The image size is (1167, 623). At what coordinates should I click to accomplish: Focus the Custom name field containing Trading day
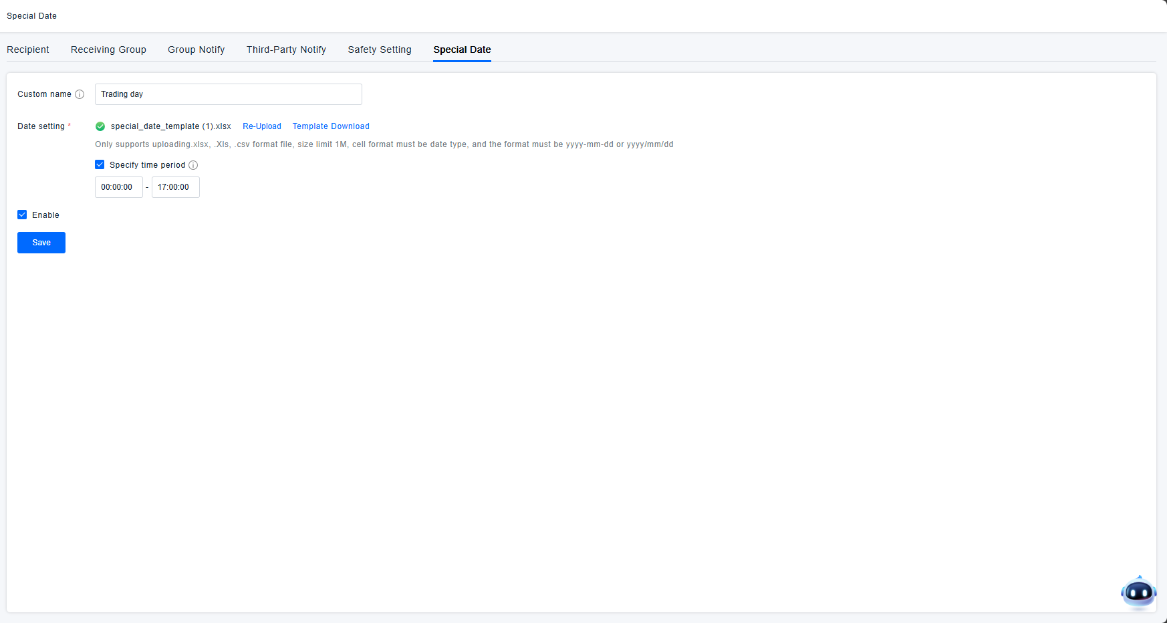(x=228, y=94)
